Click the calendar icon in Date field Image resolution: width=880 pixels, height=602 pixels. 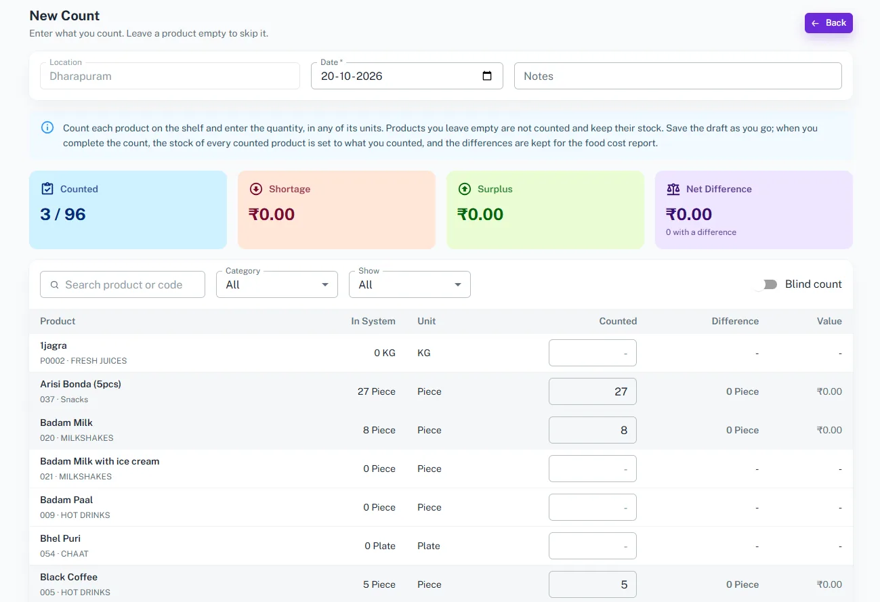pos(487,76)
